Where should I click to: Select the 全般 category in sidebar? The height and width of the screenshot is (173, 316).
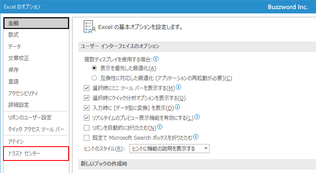[36, 23]
